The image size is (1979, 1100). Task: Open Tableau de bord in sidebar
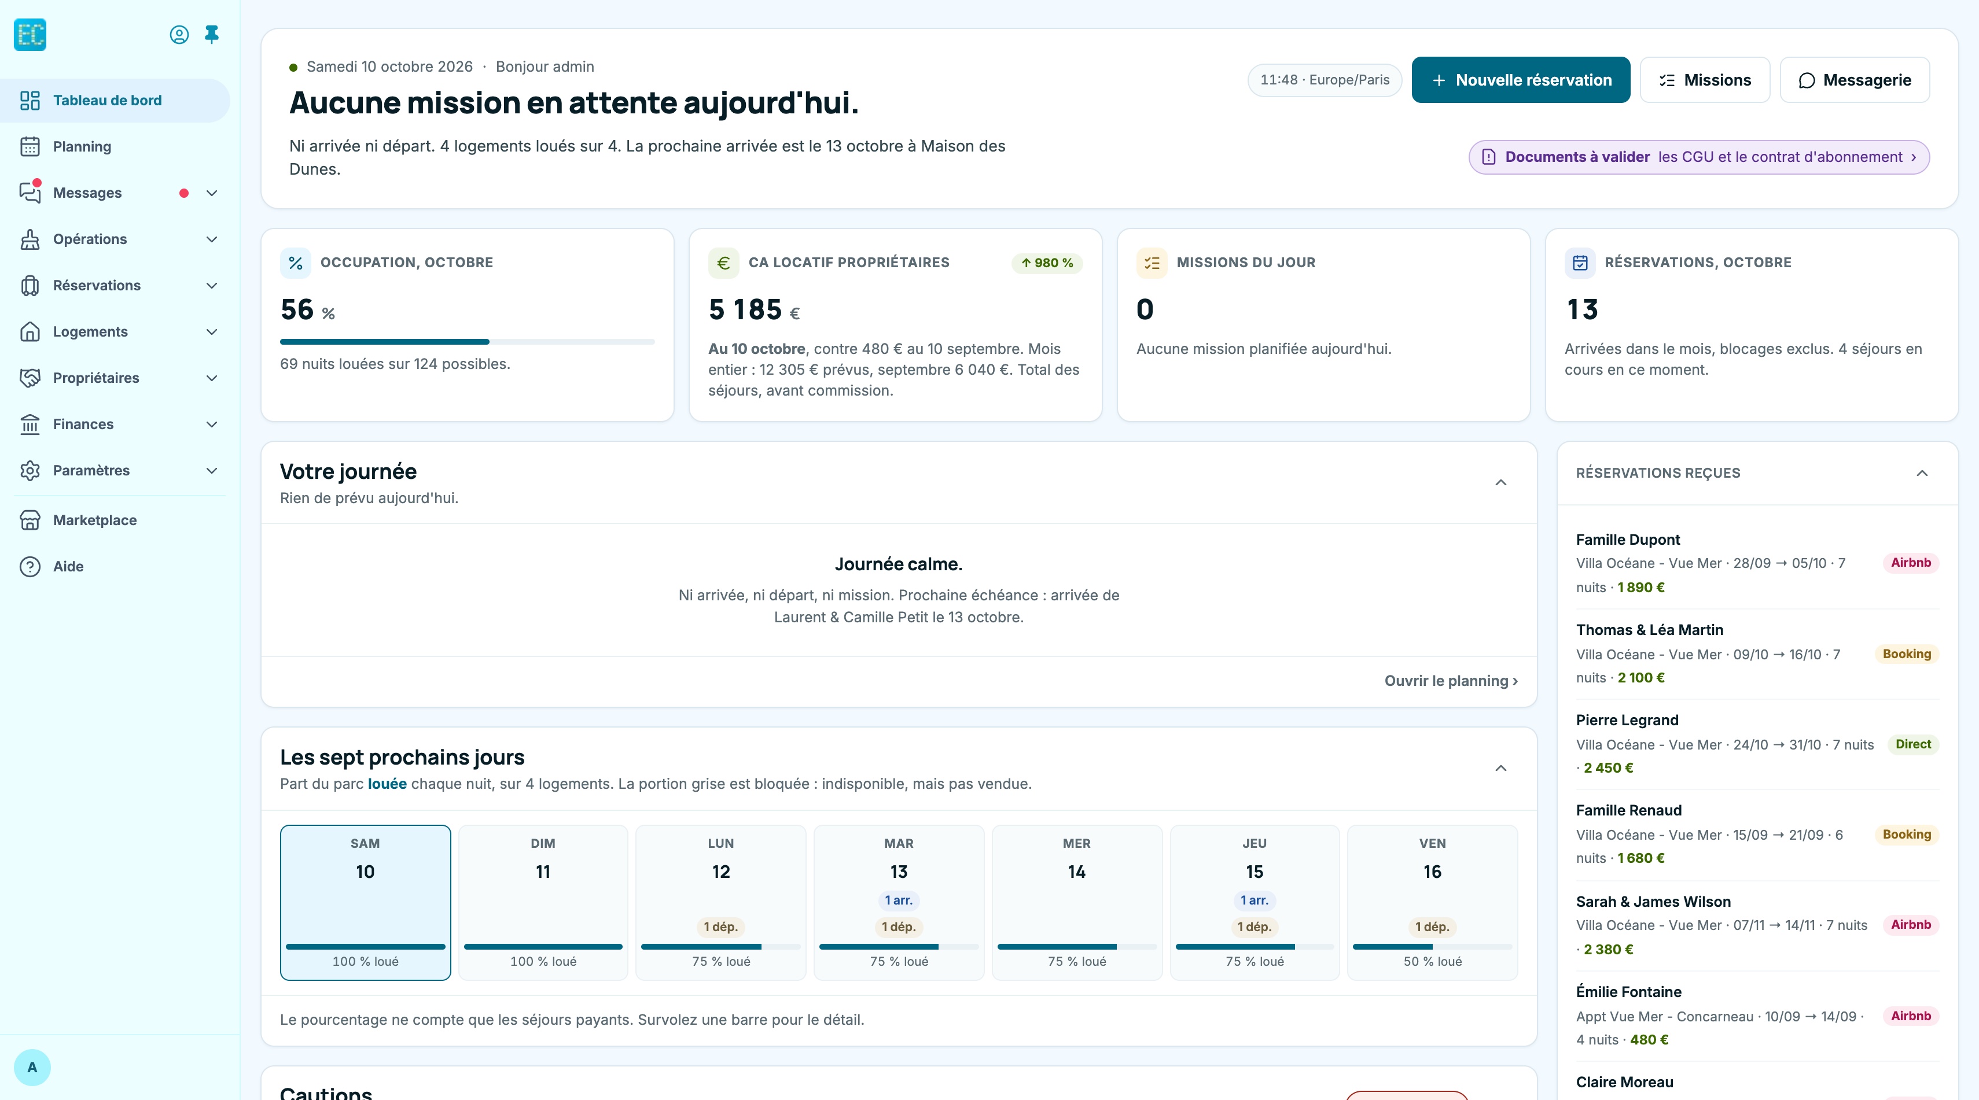pyautogui.click(x=115, y=101)
